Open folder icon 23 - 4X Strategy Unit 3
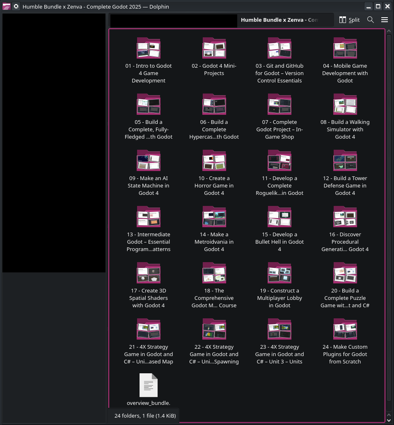Viewport: 394px width, 425px height. point(279,329)
